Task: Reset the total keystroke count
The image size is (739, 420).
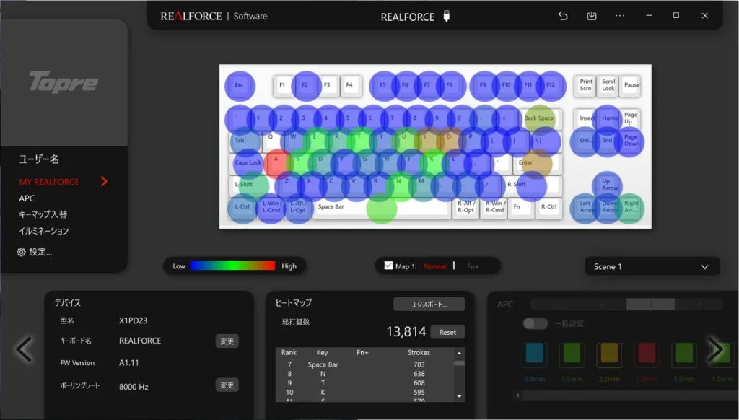Action: click(447, 332)
